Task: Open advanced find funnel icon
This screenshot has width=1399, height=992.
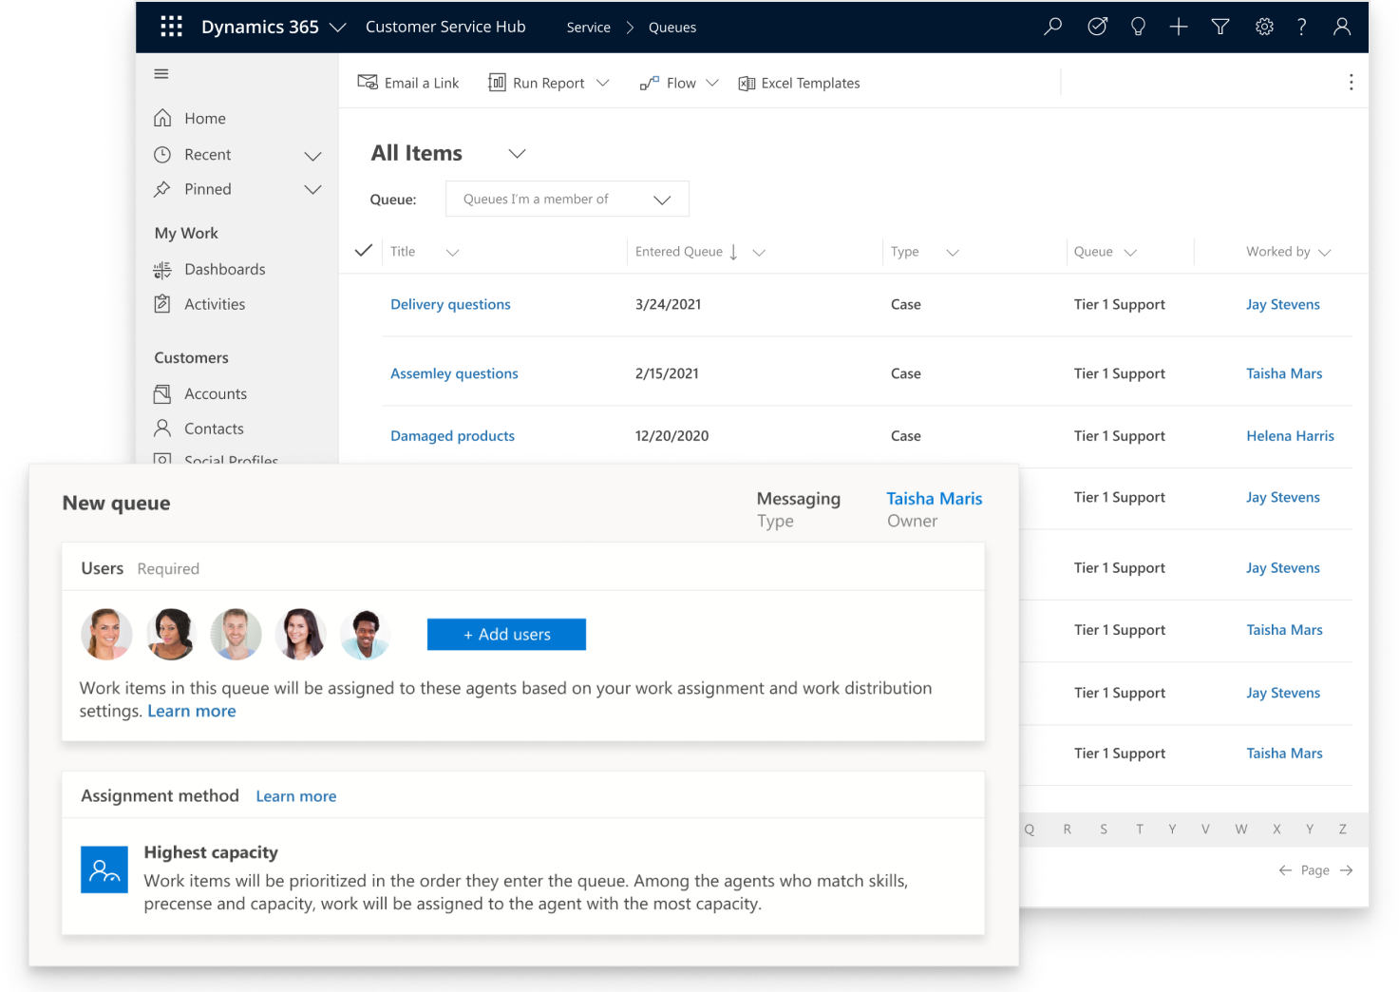Action: [1220, 27]
